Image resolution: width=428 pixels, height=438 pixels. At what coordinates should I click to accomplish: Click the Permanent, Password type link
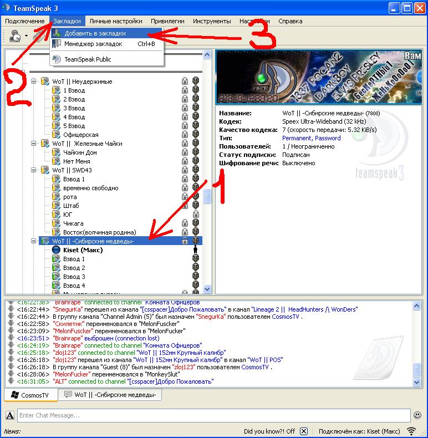click(311, 138)
